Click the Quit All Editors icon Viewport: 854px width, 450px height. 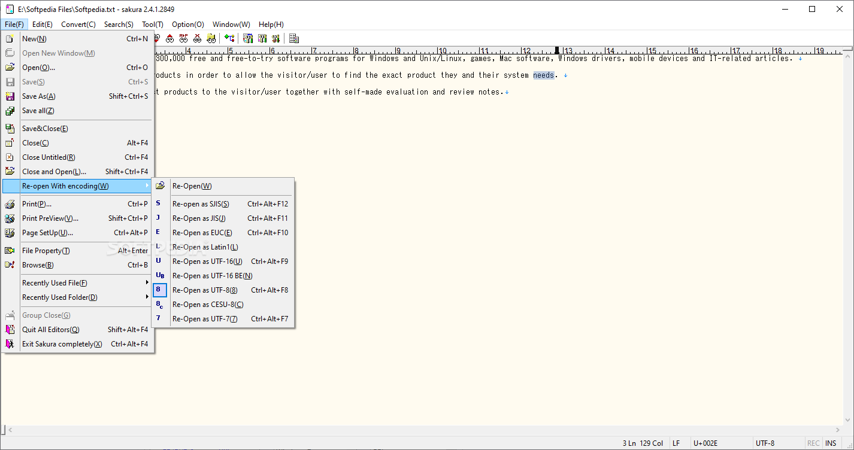[10, 330]
